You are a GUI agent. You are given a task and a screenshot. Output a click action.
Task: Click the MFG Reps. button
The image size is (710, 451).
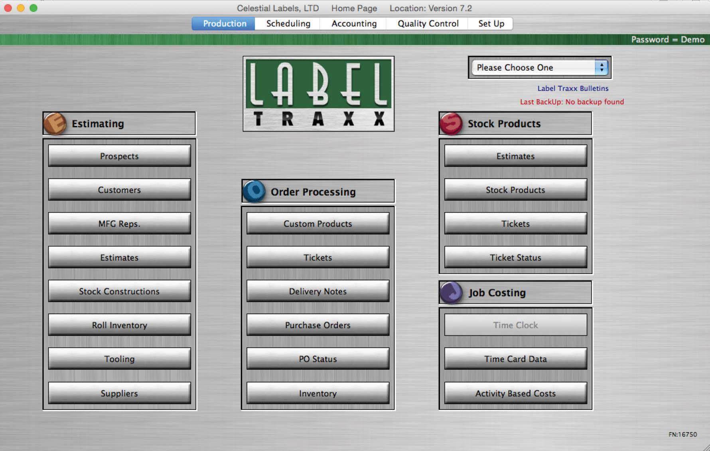tap(119, 224)
